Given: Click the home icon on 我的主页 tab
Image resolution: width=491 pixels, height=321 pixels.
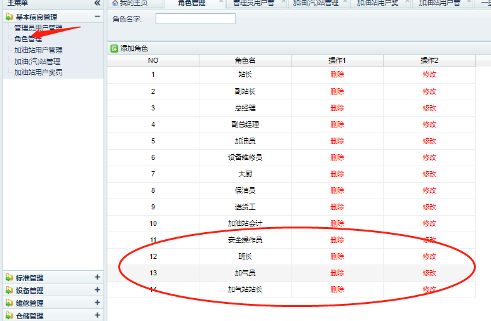Looking at the screenshot, I should coord(114,3).
